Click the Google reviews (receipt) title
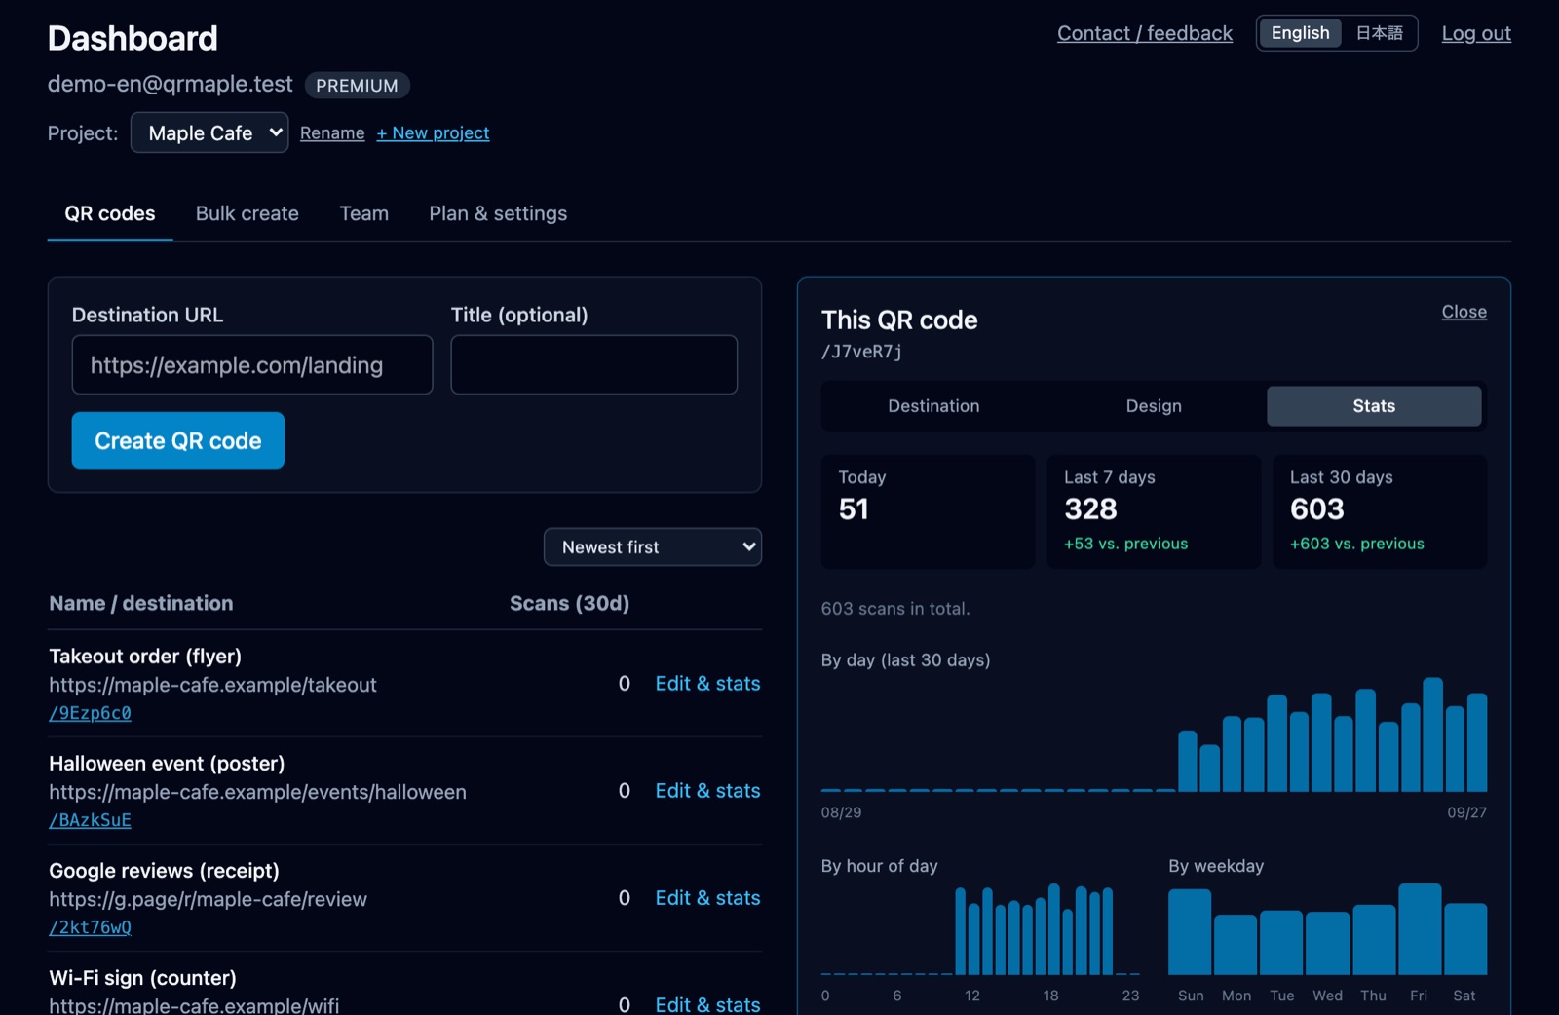The image size is (1559, 1015). (x=164, y=871)
